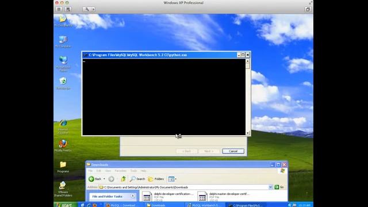Viewport: 368px width, 207px height.
Task: Open VMware settings wrench button
Action: [x=87, y=9]
